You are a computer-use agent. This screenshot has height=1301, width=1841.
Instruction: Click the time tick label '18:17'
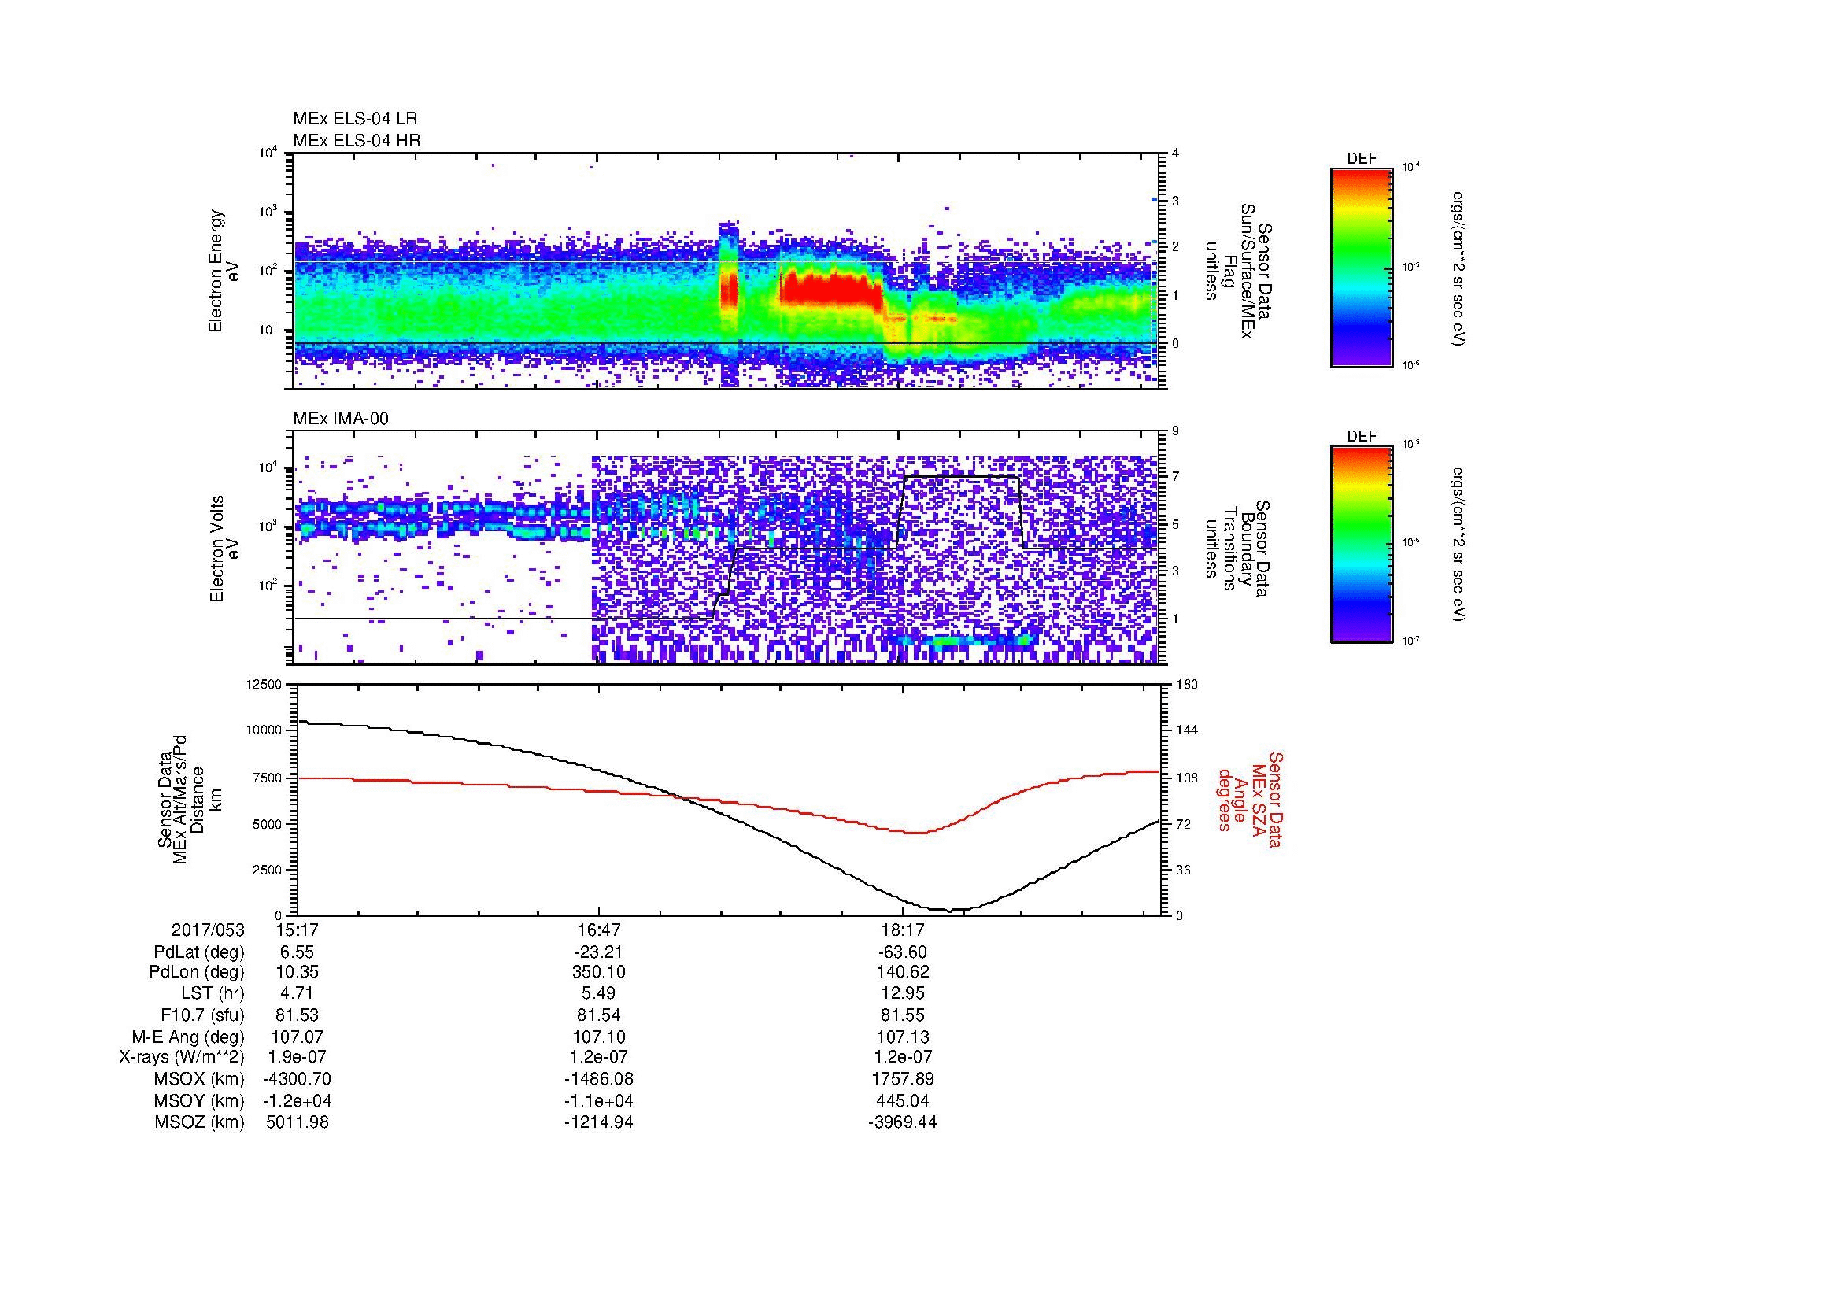pos(902,930)
